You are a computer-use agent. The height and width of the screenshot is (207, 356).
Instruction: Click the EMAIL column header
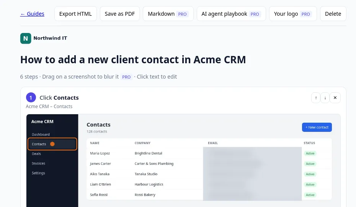click(x=213, y=143)
